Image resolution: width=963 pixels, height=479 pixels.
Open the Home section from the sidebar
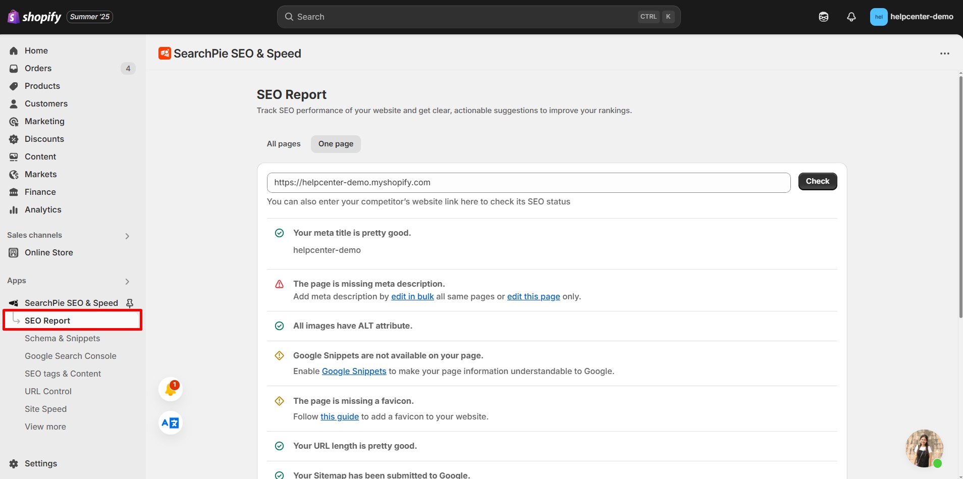(x=36, y=50)
